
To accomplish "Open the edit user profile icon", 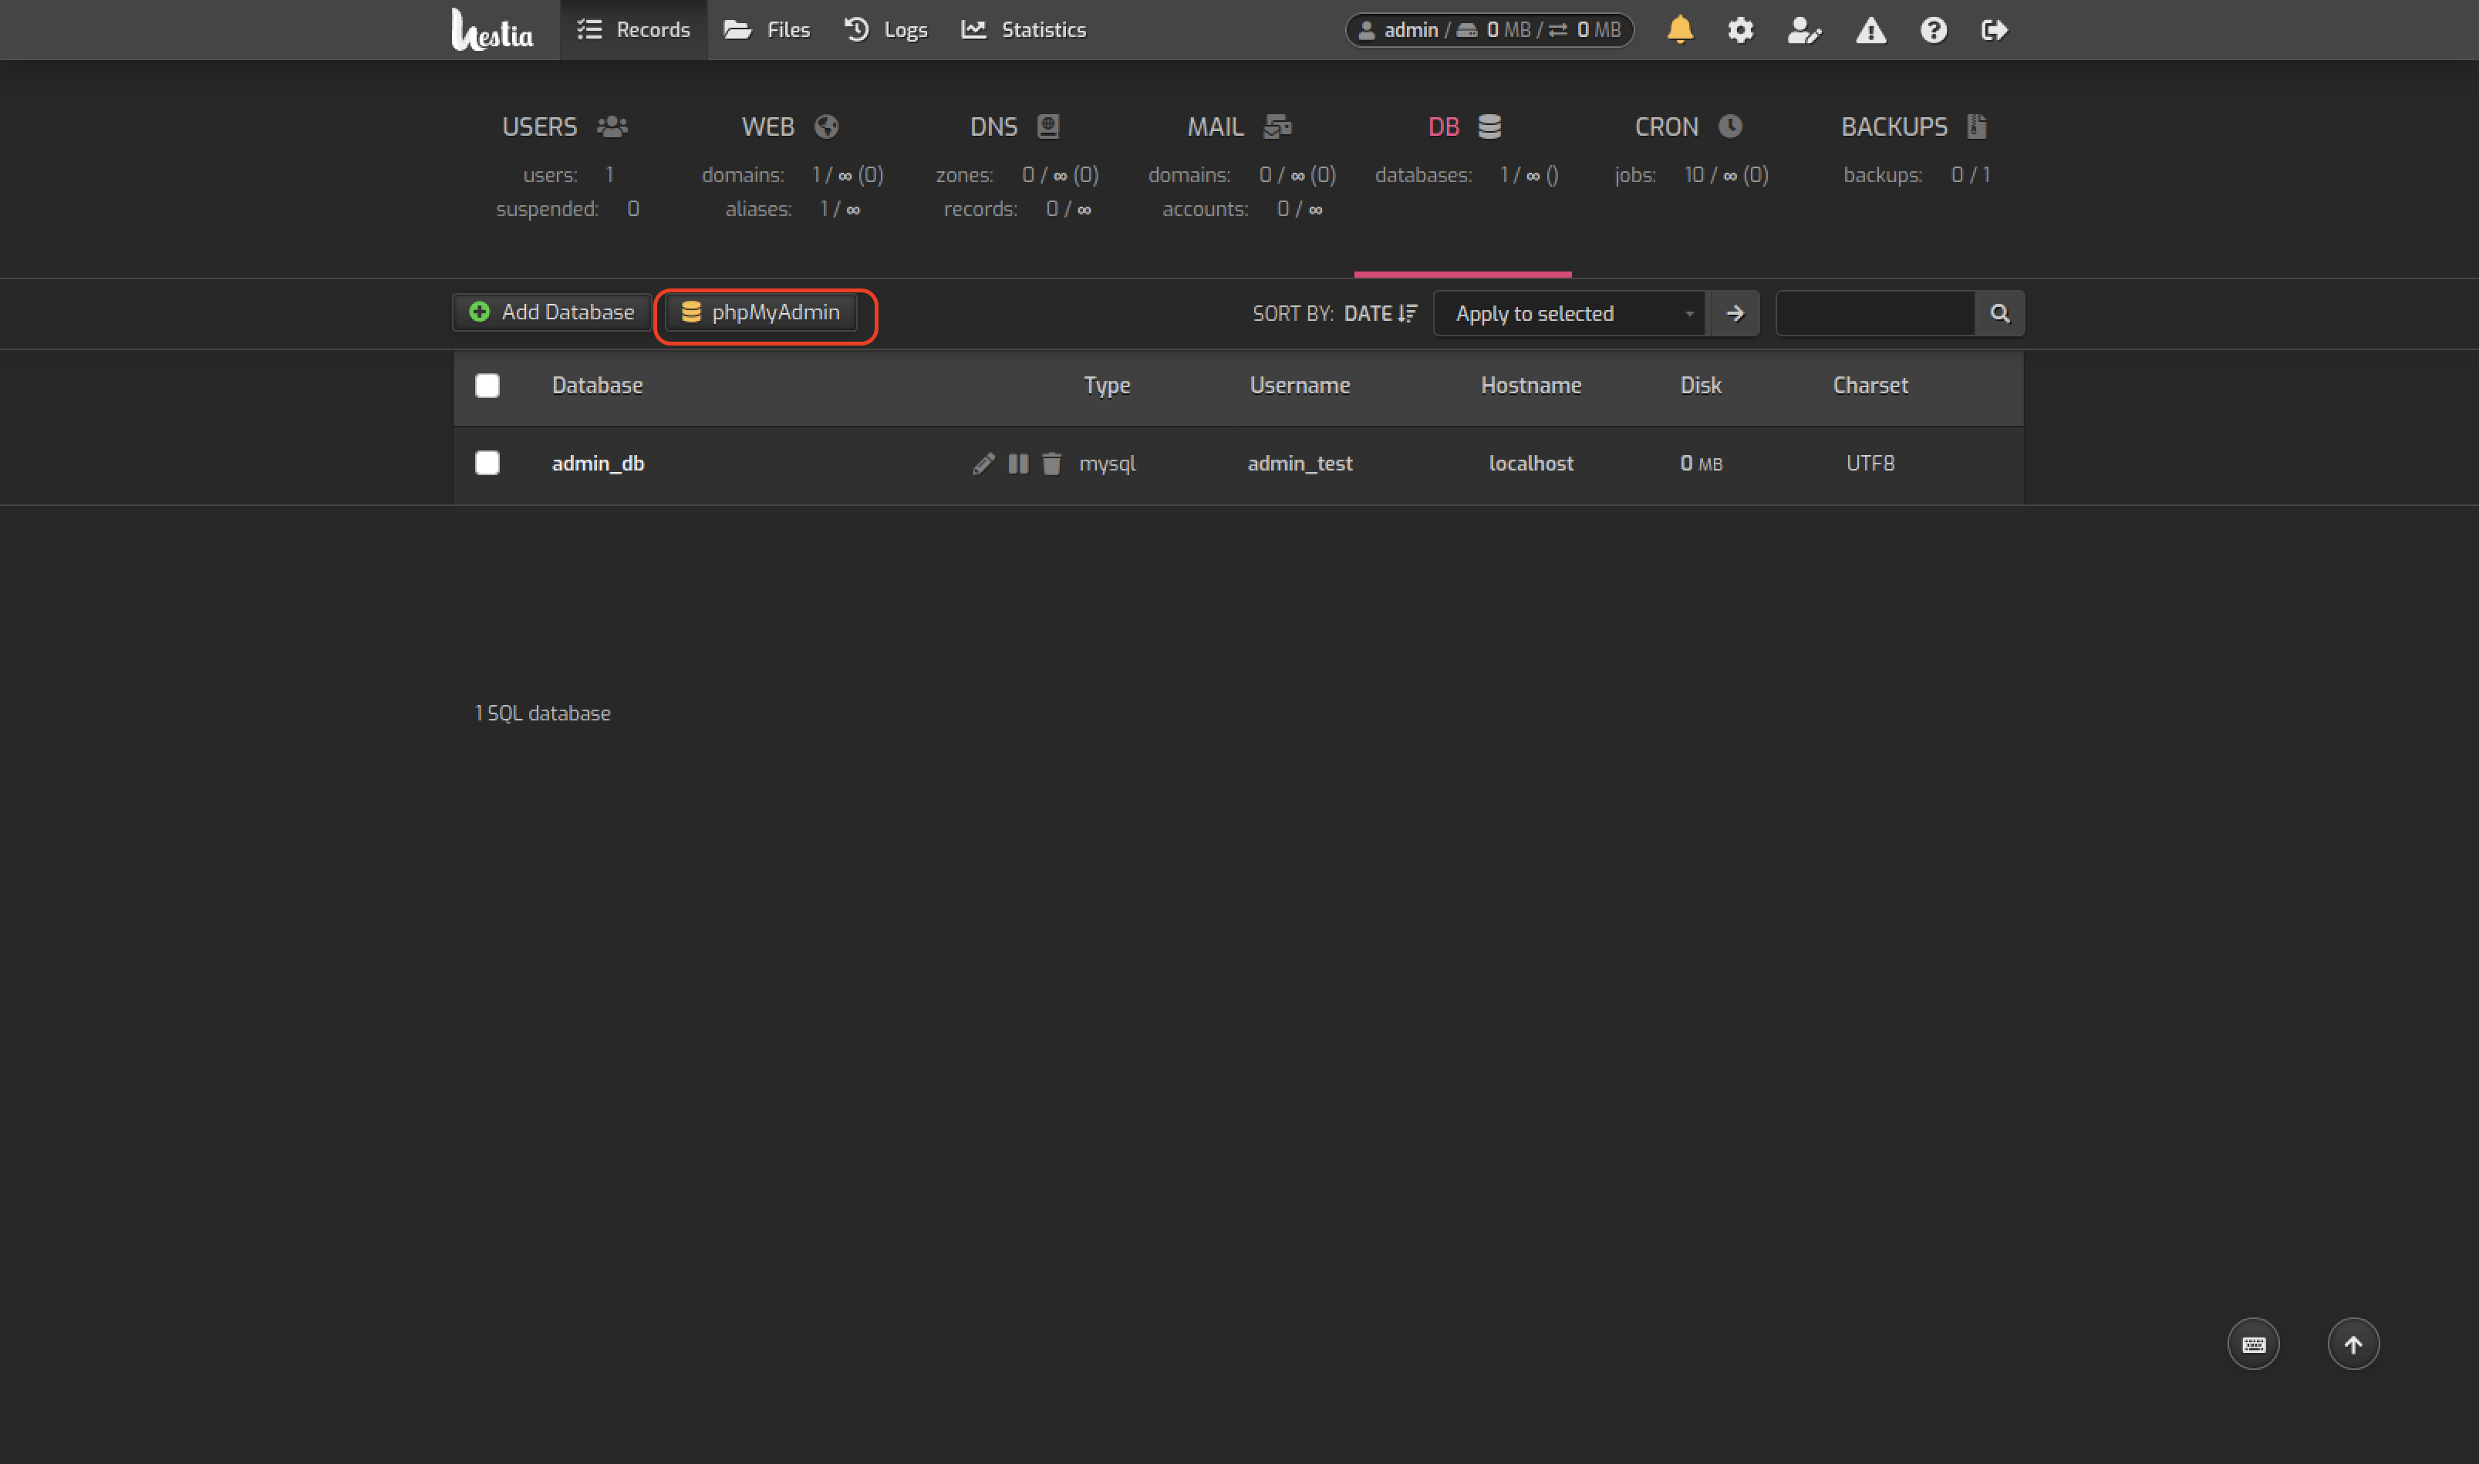I will tap(1804, 29).
